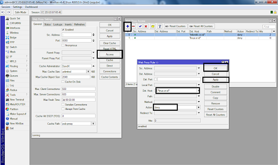Viewport: 278px width, 165px height.
Task: Expand Src. Address field in Web Proxy Rule
Action: (199, 68)
